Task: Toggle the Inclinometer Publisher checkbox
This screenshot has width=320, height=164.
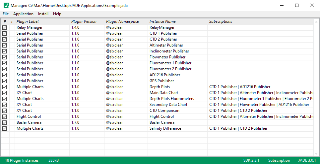Action: [x=5, y=51]
